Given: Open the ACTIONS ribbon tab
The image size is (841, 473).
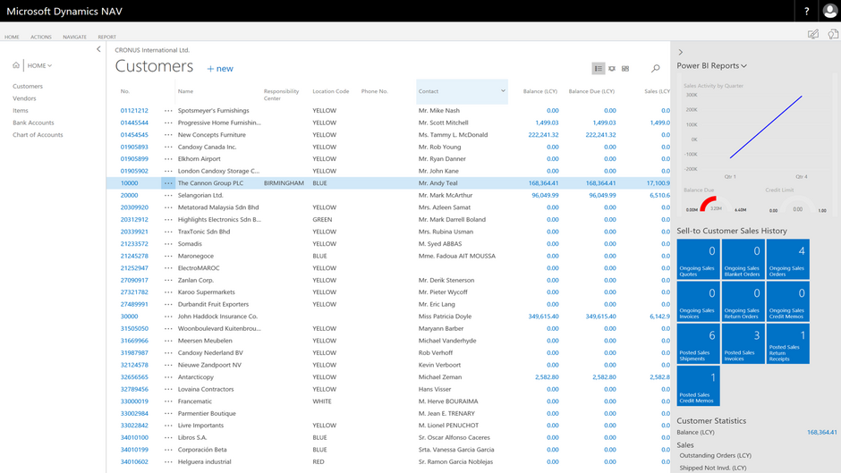Looking at the screenshot, I should [x=41, y=37].
